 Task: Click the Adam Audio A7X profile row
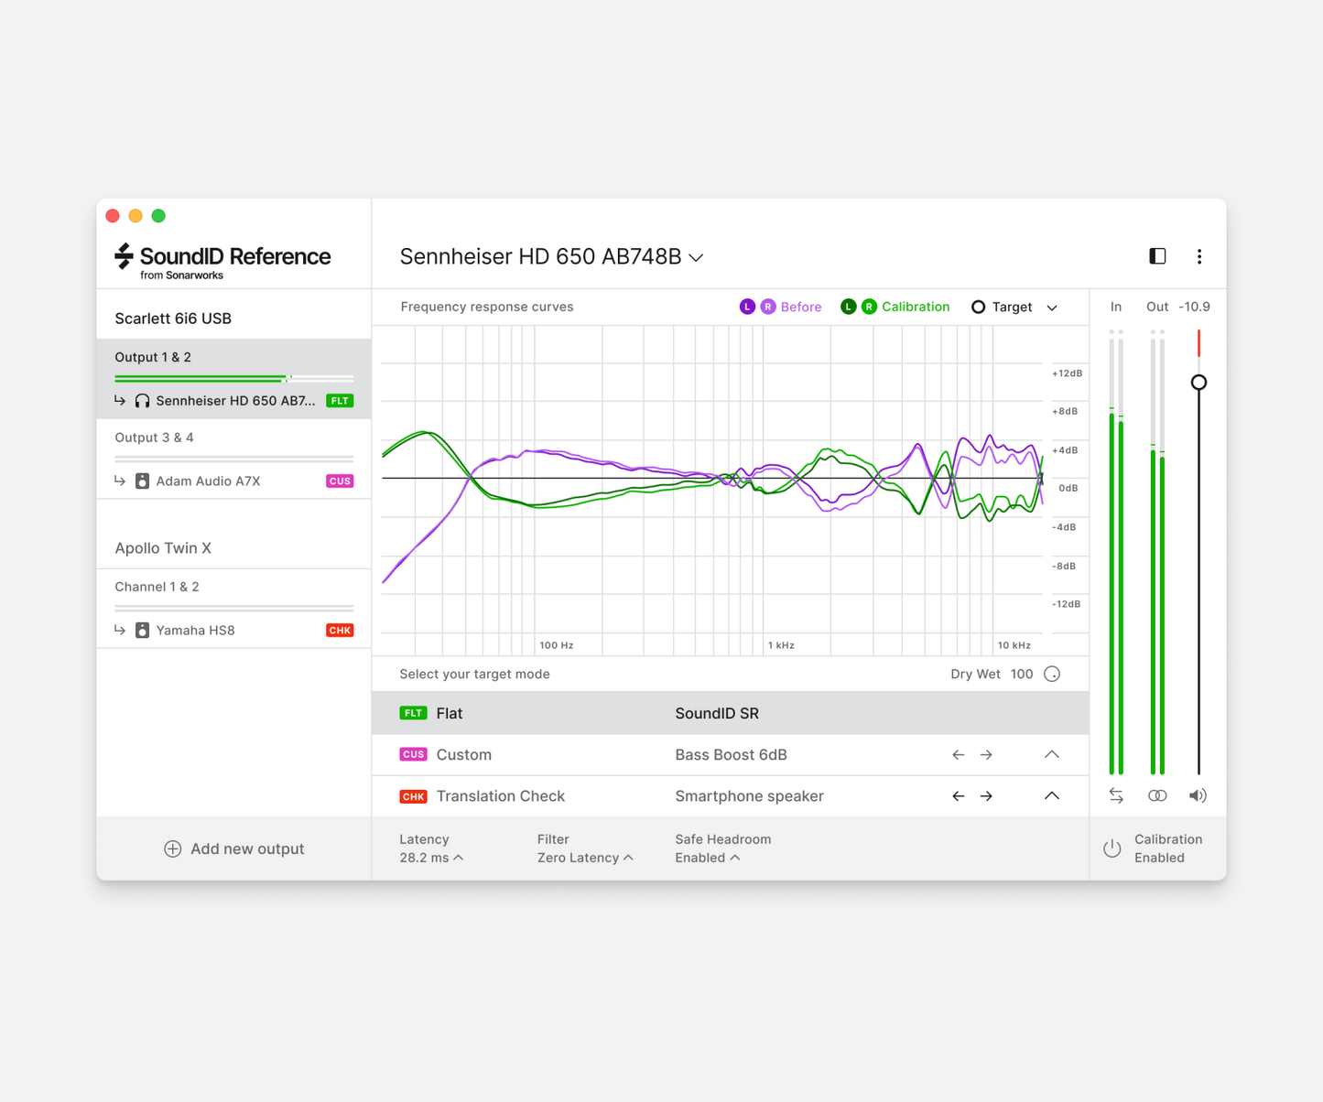coord(233,481)
